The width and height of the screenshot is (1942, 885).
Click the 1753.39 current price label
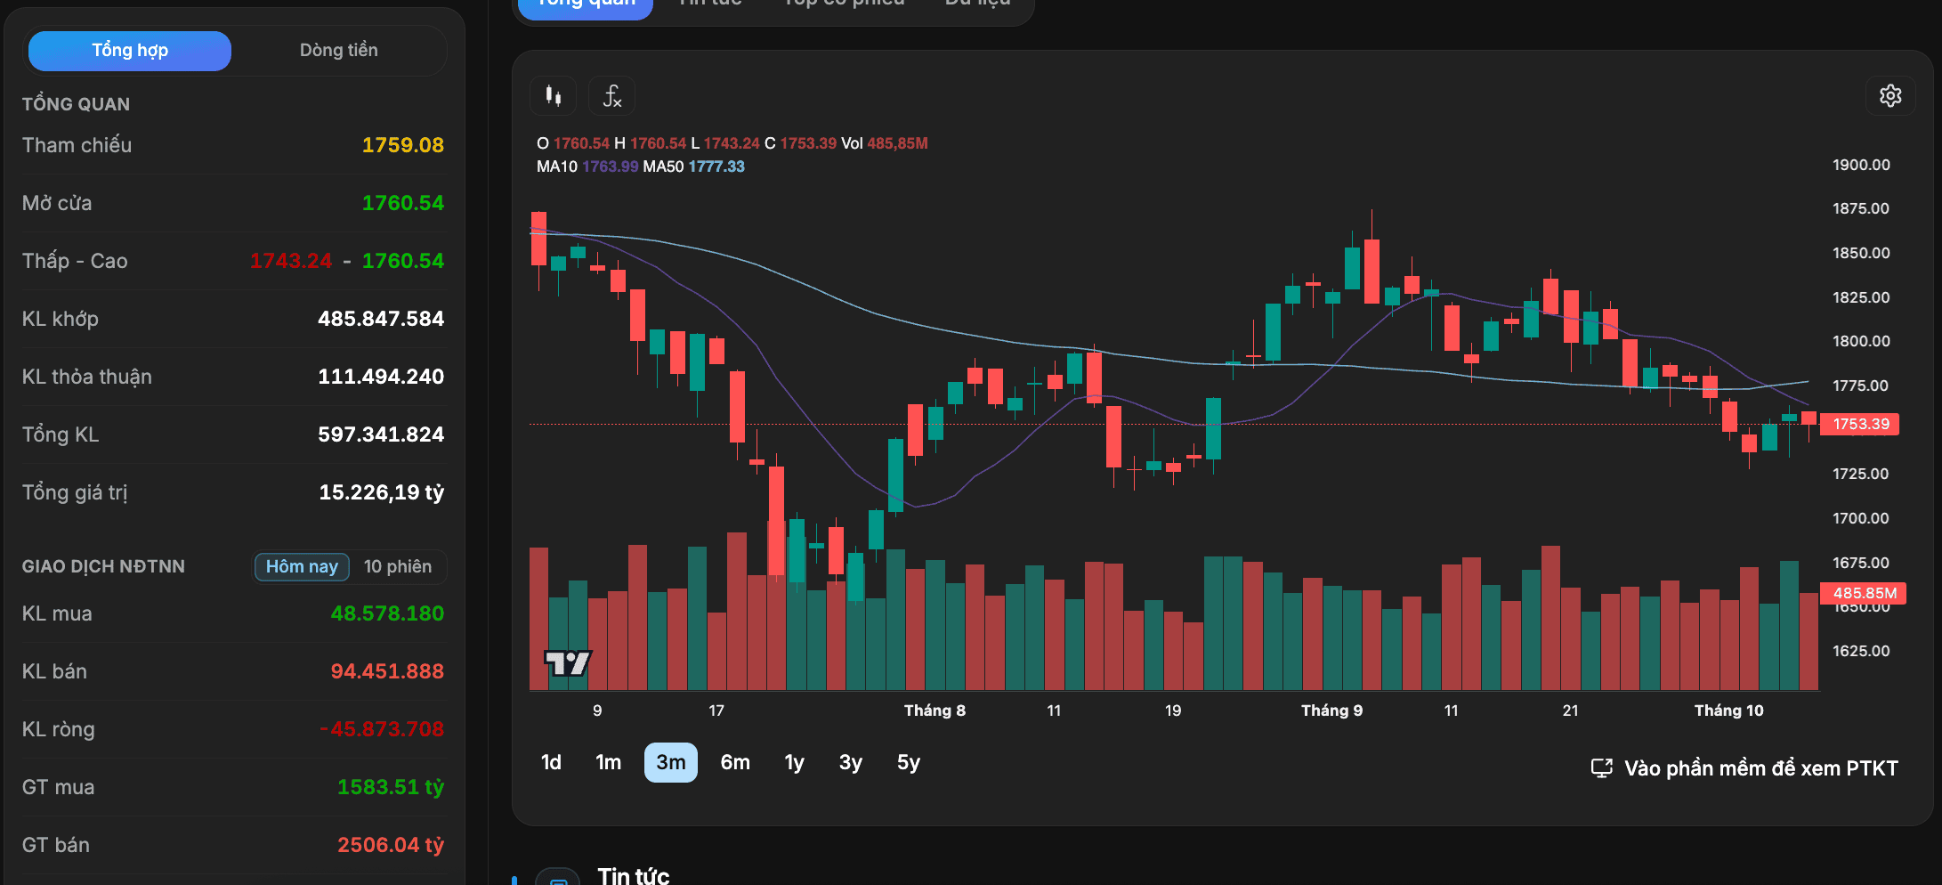(x=1860, y=425)
